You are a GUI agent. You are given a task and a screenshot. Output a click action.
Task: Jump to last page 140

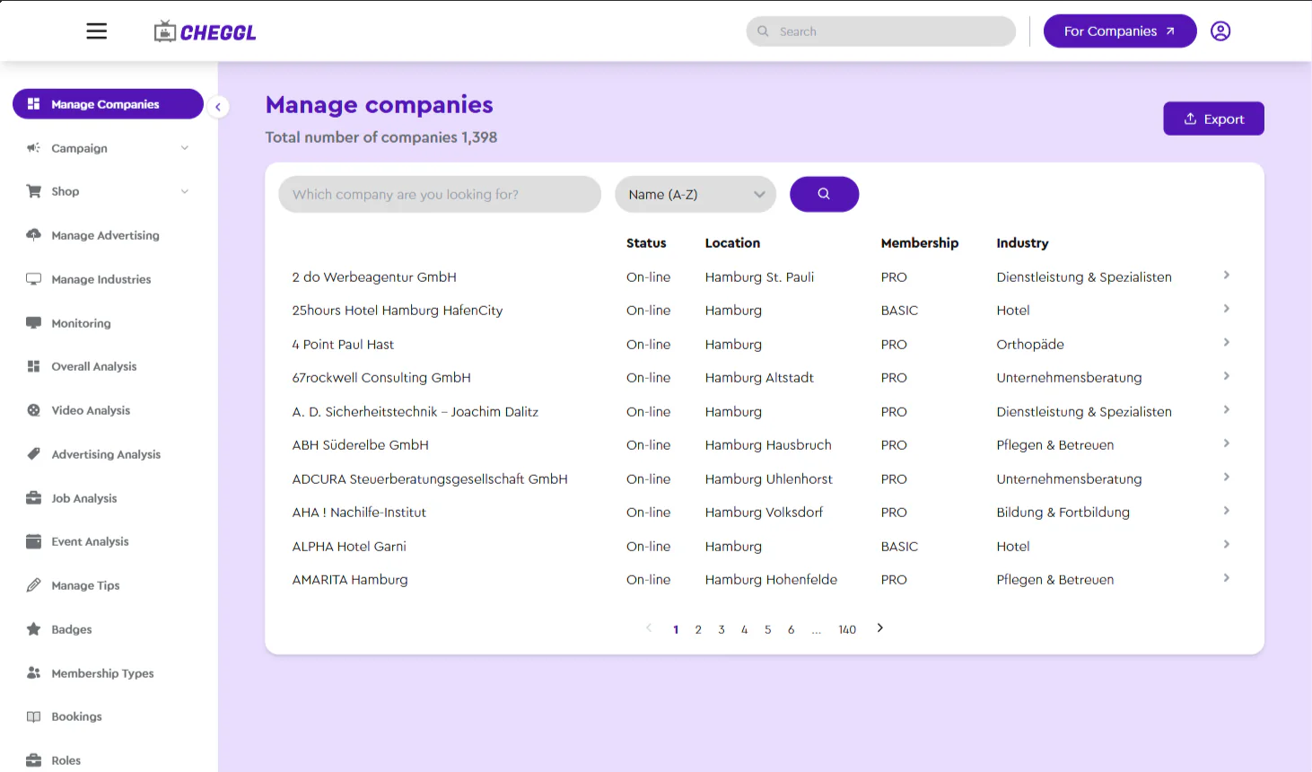847,630
